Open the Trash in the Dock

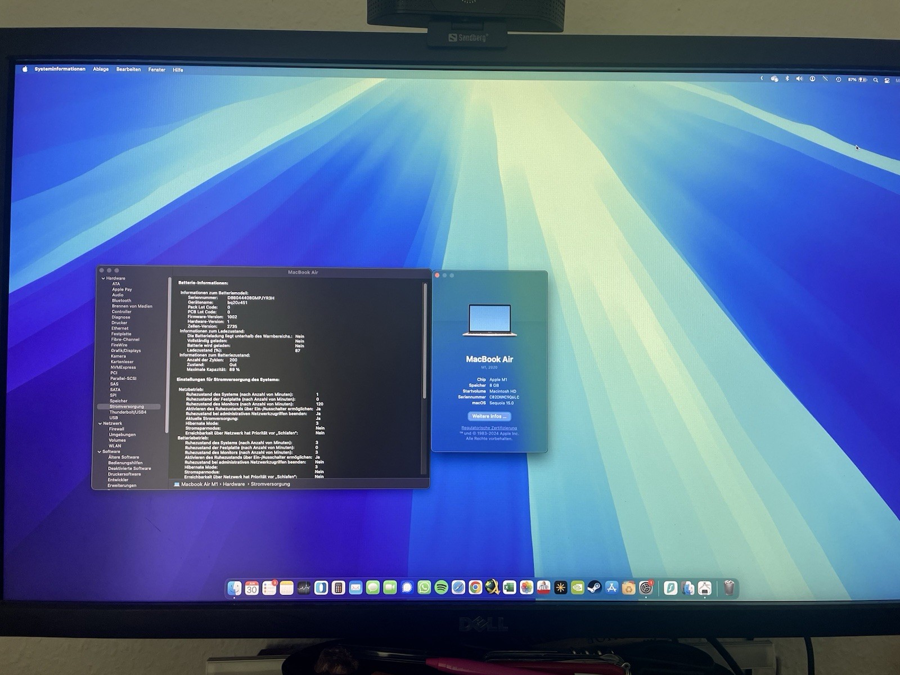tap(729, 588)
